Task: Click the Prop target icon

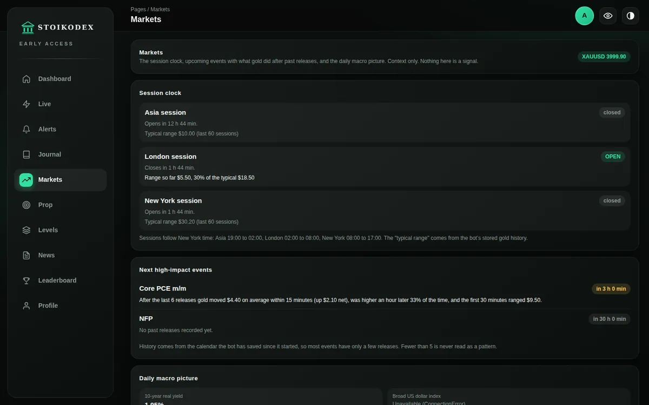Action: coord(27,205)
